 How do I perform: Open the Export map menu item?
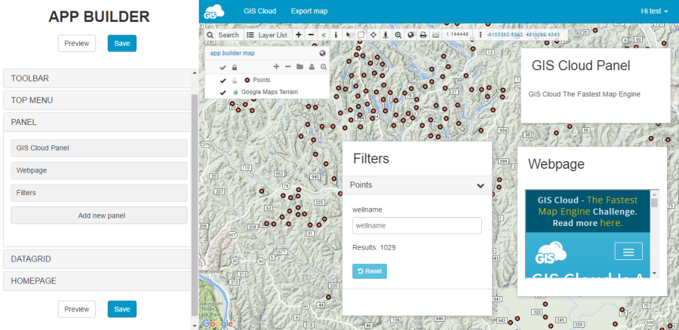[309, 11]
